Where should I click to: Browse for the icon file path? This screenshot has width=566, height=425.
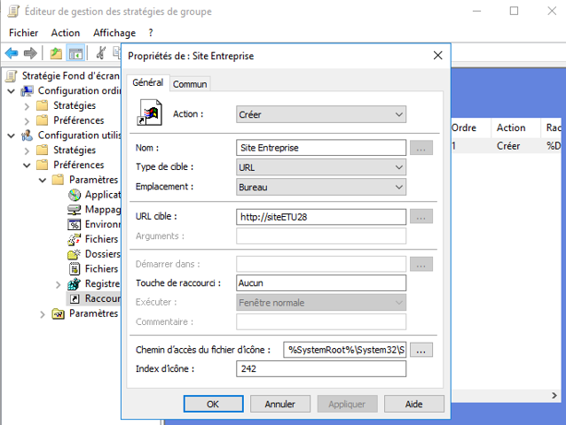(x=421, y=350)
